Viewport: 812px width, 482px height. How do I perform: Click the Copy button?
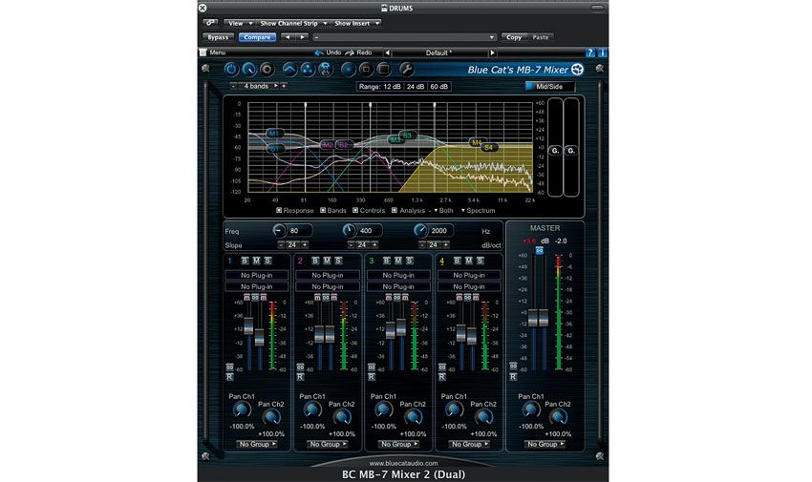[514, 37]
